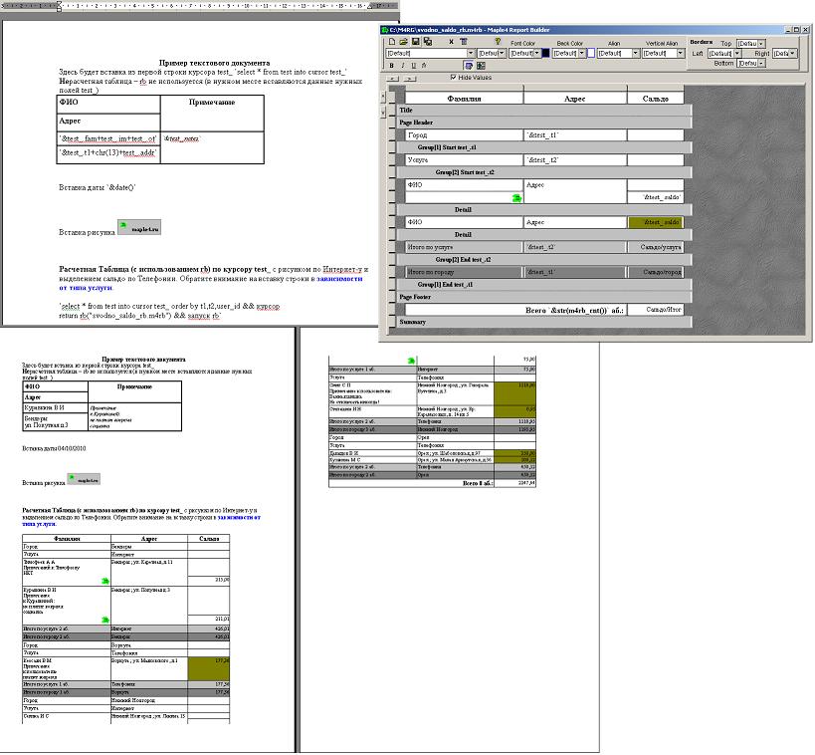This screenshot has height=755, width=815.
Task: Click the Save All icon
Action: pyautogui.click(x=427, y=42)
